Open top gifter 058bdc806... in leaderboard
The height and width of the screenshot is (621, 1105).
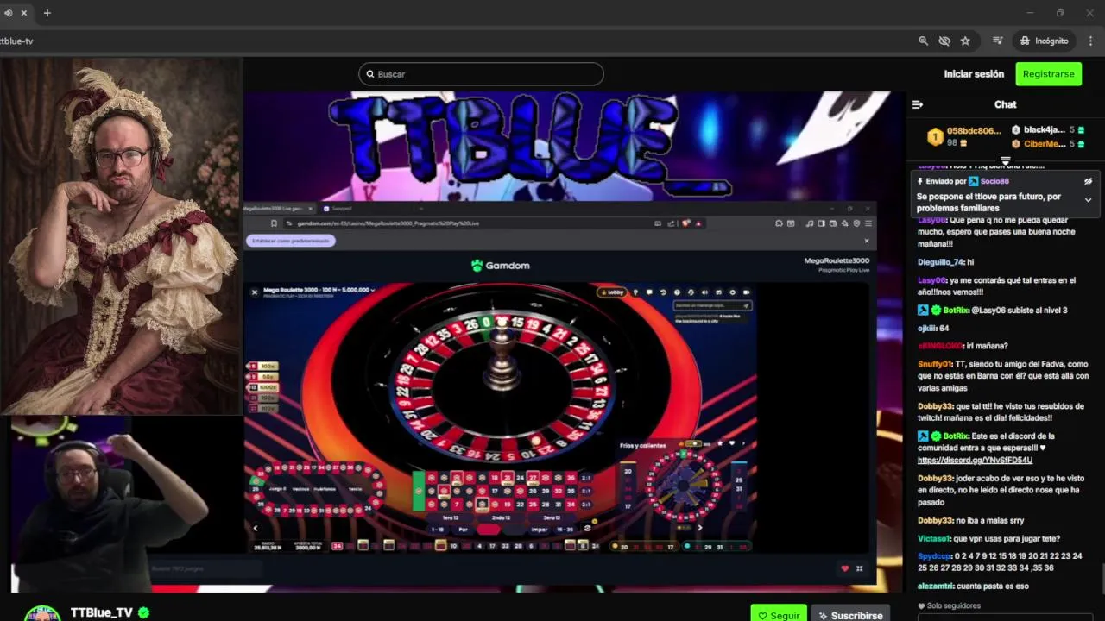[x=974, y=131]
